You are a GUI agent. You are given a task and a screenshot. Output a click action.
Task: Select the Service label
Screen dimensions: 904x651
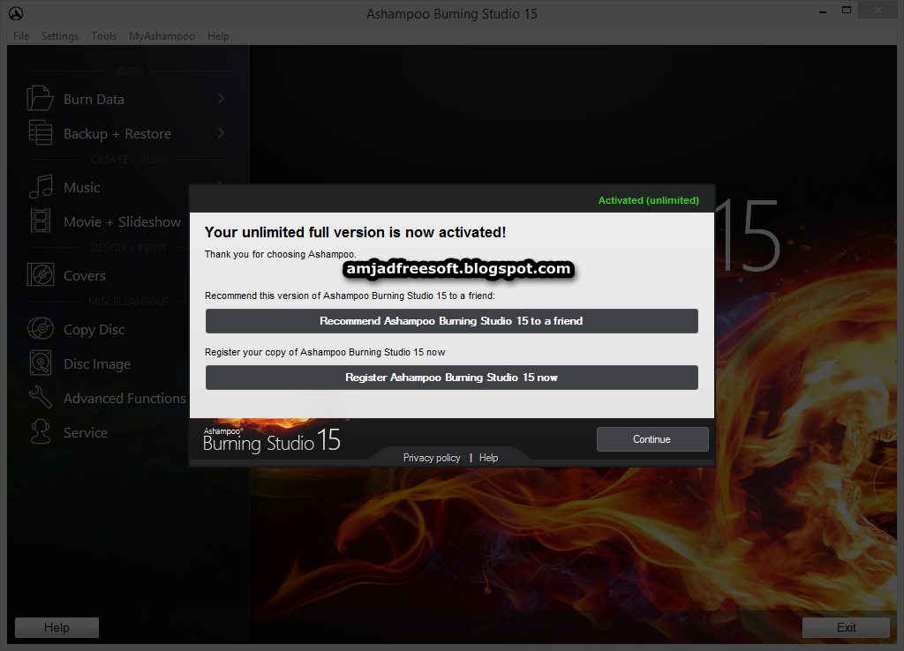[x=86, y=432]
